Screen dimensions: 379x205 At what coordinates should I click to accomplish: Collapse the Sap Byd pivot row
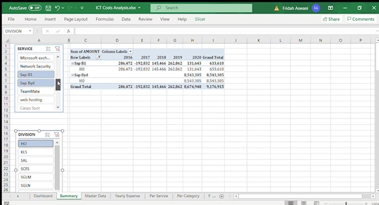coord(72,75)
